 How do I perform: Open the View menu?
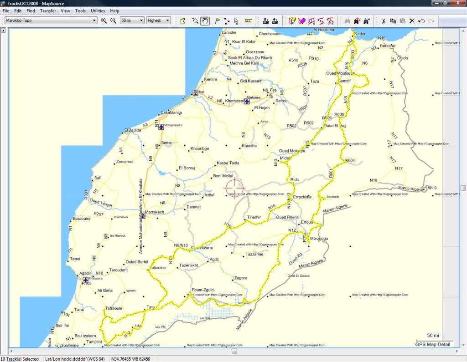[65, 11]
